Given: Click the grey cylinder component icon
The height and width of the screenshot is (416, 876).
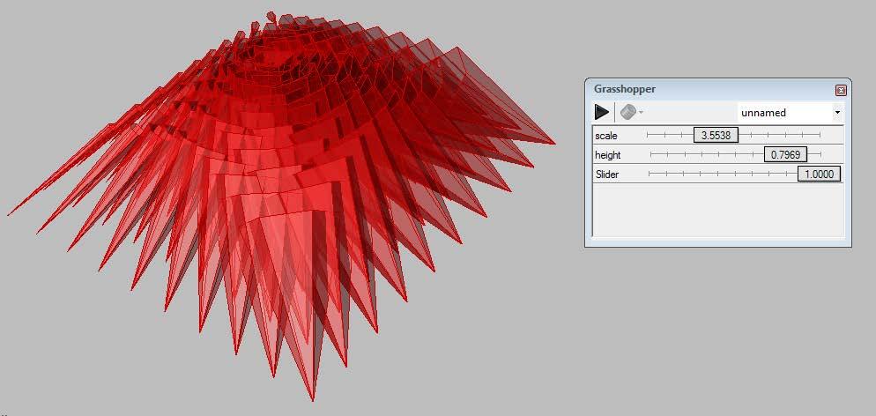Looking at the screenshot, I should (x=628, y=112).
